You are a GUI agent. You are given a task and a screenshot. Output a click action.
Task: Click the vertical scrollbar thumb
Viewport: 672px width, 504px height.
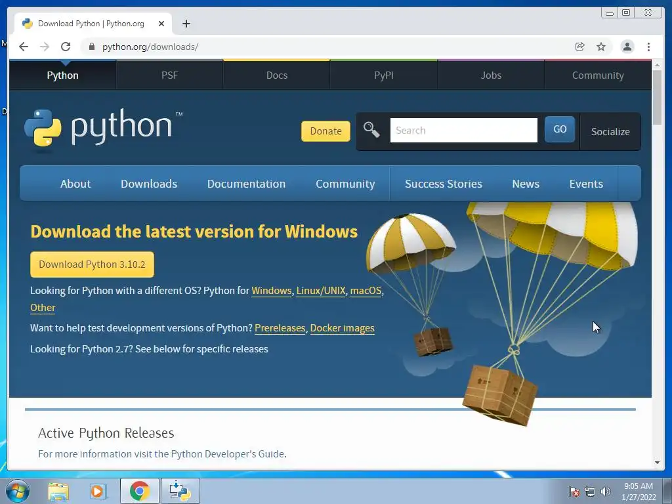tap(657, 98)
